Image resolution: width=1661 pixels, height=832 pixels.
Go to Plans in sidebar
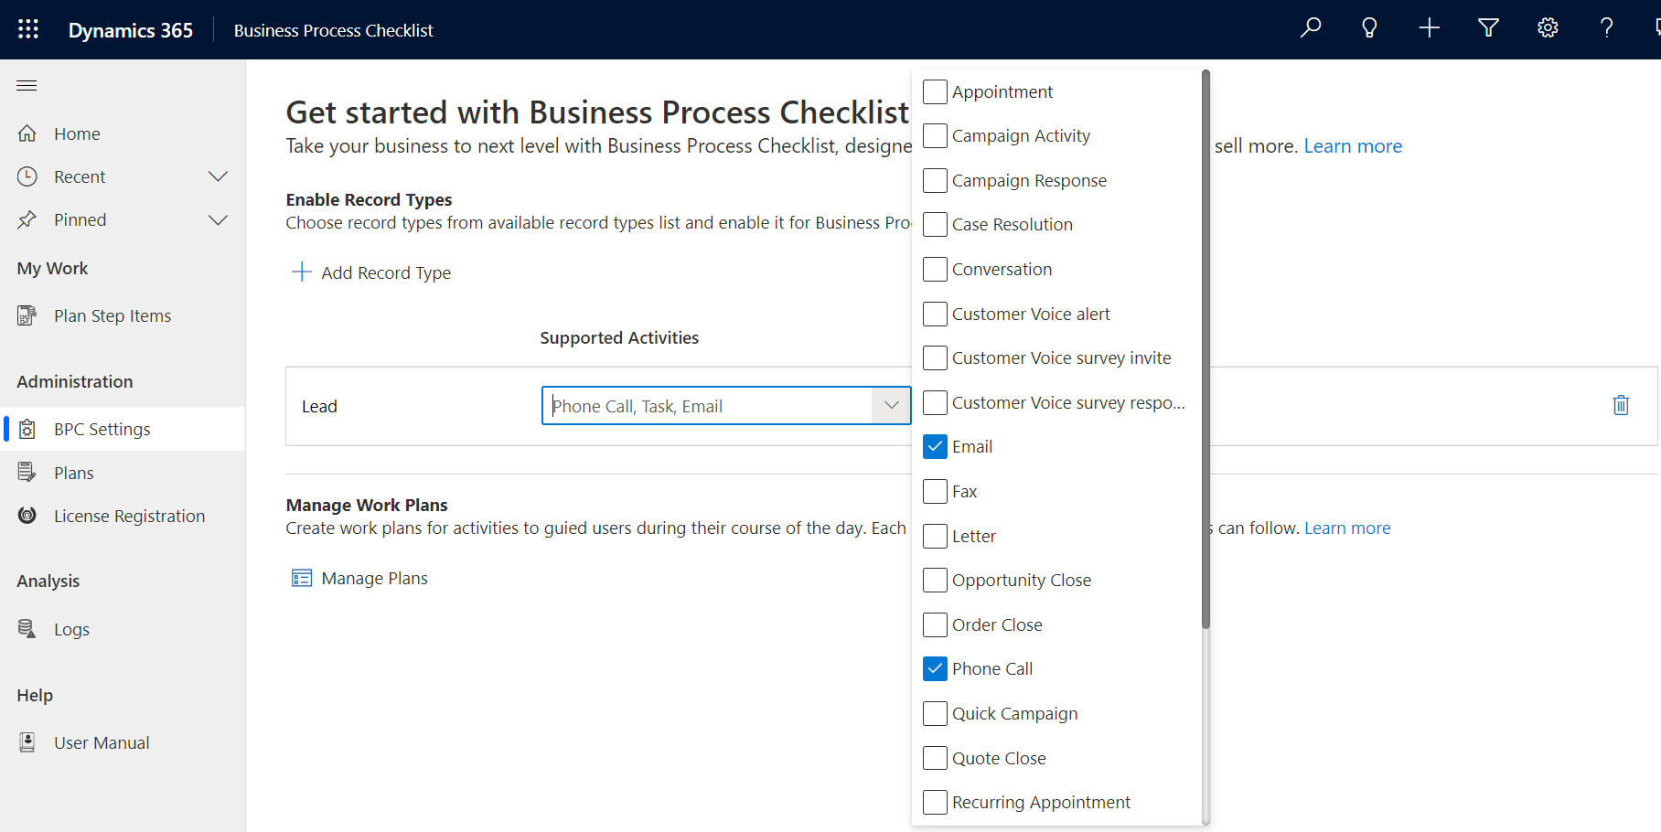click(123, 473)
